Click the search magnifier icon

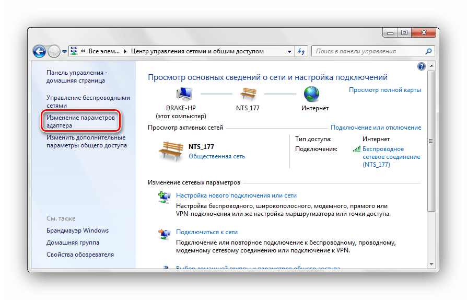click(428, 51)
